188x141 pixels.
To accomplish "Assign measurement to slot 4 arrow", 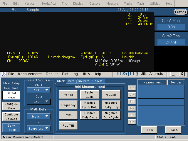I will click(132, 108).
